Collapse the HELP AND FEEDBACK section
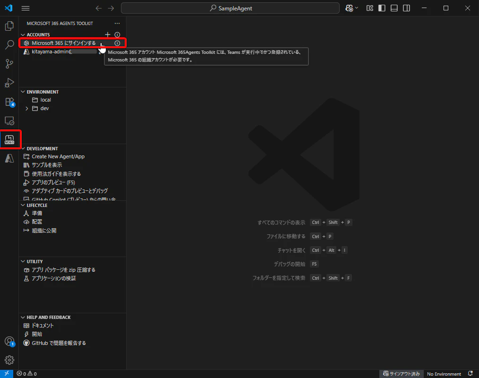Screen dimensions: 479x378 (x=23, y=317)
